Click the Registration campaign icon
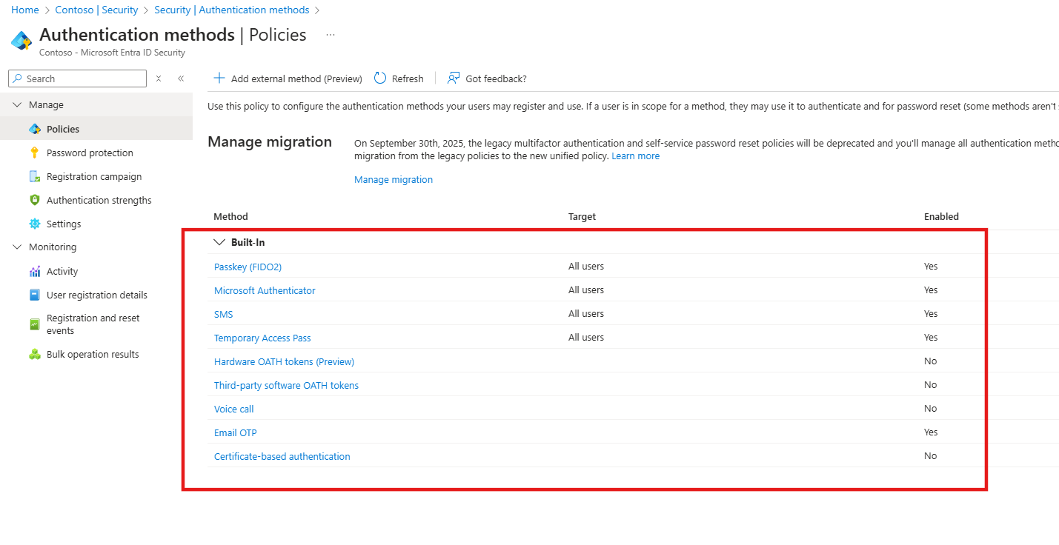This screenshot has height=545, width=1059. pos(35,176)
